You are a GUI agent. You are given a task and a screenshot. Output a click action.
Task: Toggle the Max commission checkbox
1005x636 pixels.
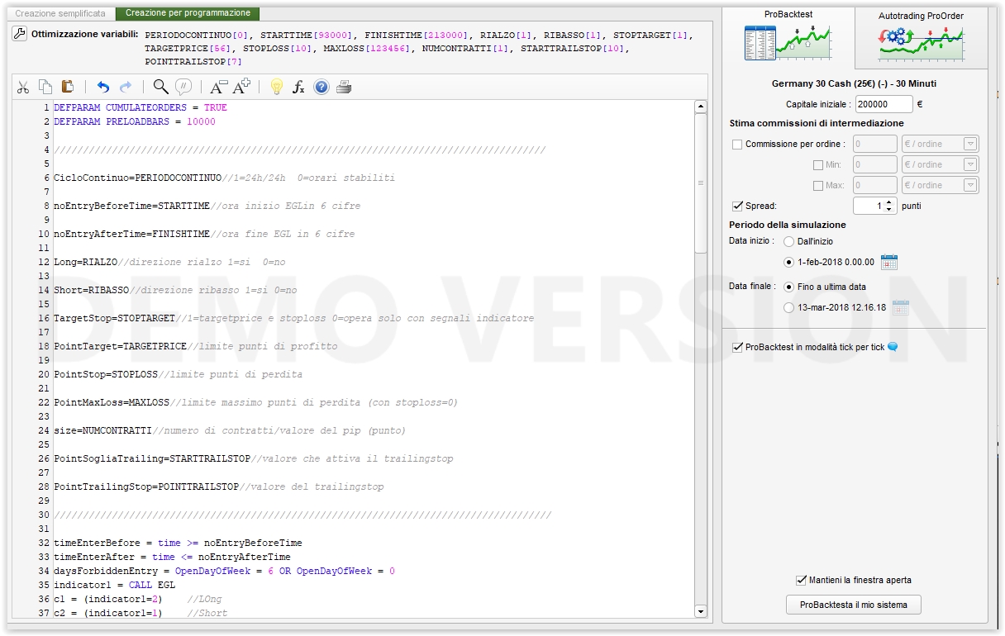818,185
